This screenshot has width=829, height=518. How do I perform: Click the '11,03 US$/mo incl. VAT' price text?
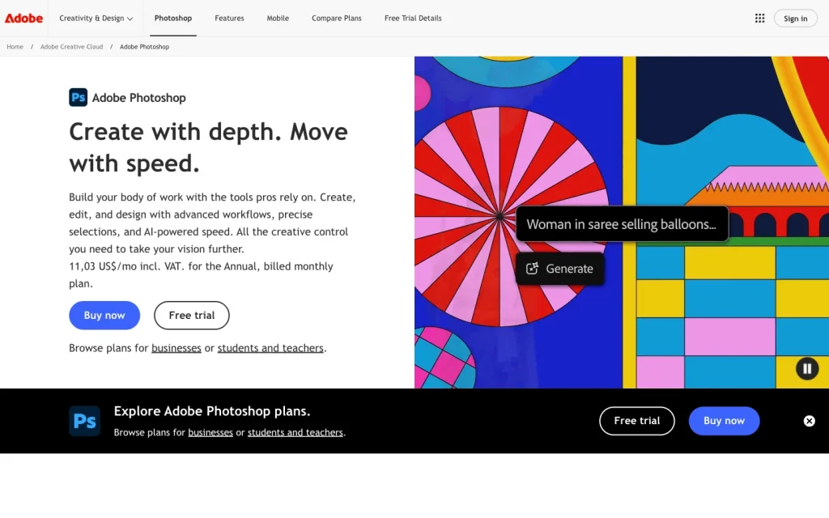[x=126, y=266]
